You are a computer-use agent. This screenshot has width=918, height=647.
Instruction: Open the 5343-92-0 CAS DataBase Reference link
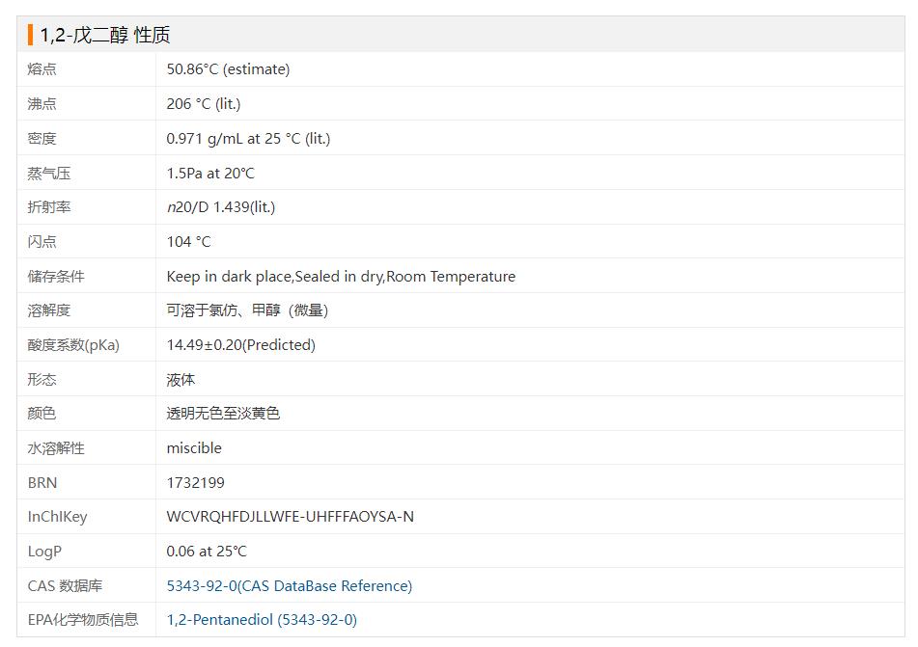pos(289,585)
